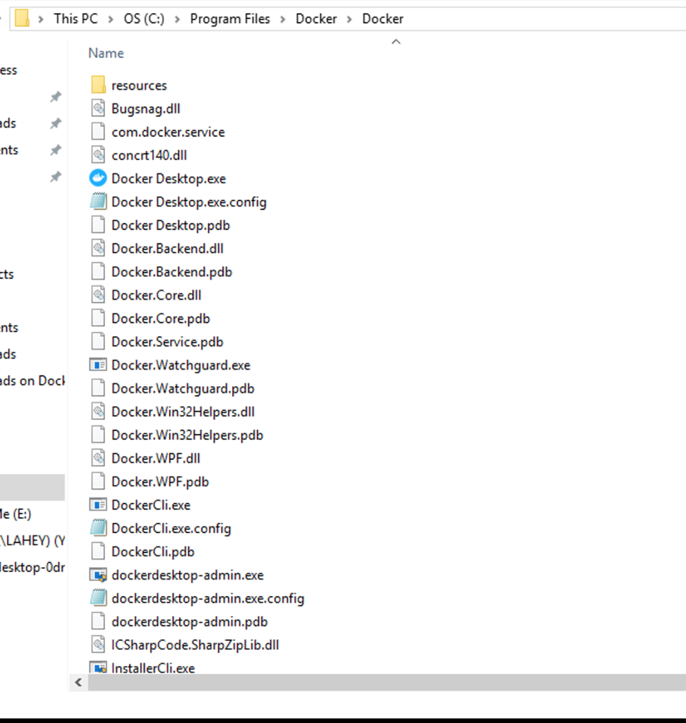Screen dimensions: 686x723
Task: Select the Docker.WPF.dll file name
Action: click(x=156, y=458)
